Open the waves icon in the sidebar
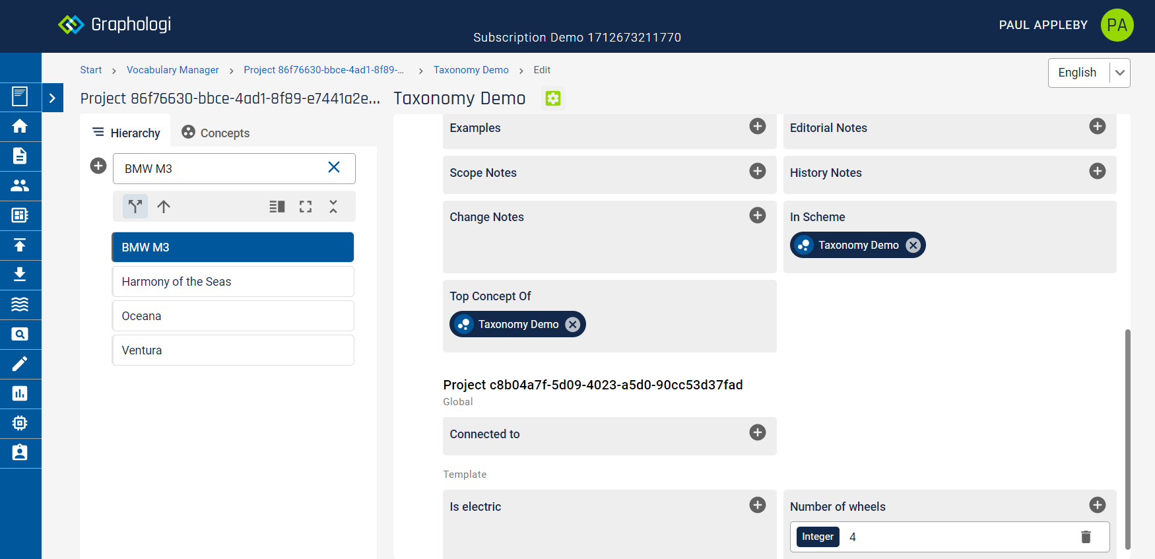The image size is (1155, 559). click(x=20, y=304)
